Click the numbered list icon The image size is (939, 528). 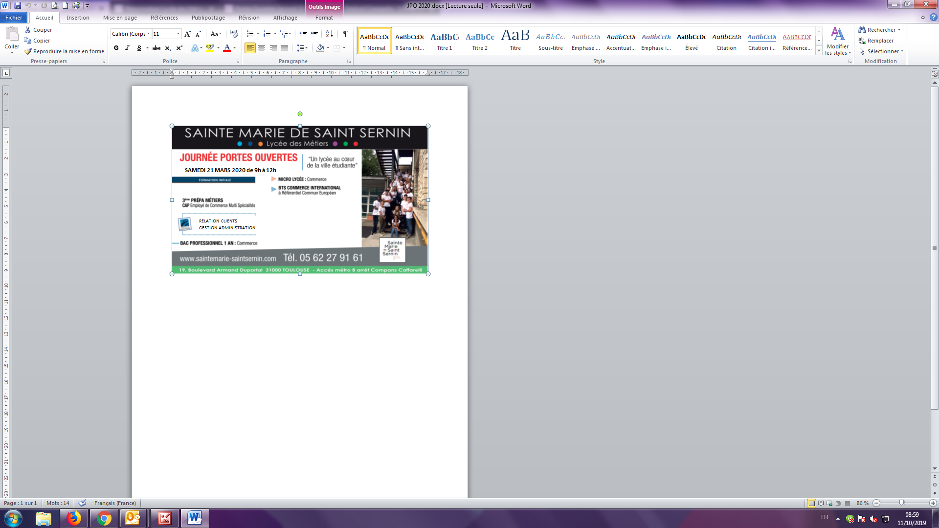tap(267, 34)
